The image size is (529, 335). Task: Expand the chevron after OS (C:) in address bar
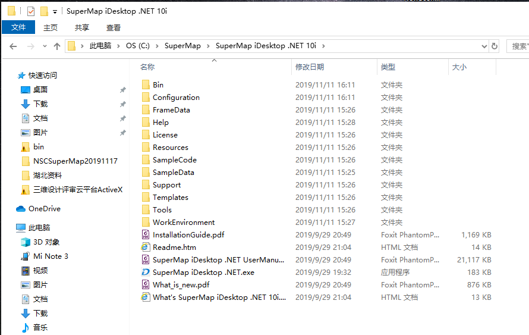(x=157, y=46)
